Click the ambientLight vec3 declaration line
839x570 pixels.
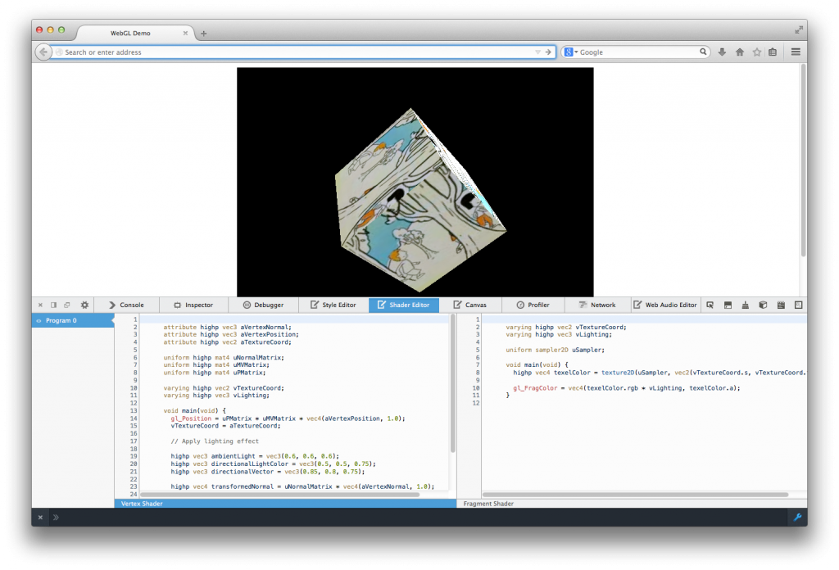(255, 456)
